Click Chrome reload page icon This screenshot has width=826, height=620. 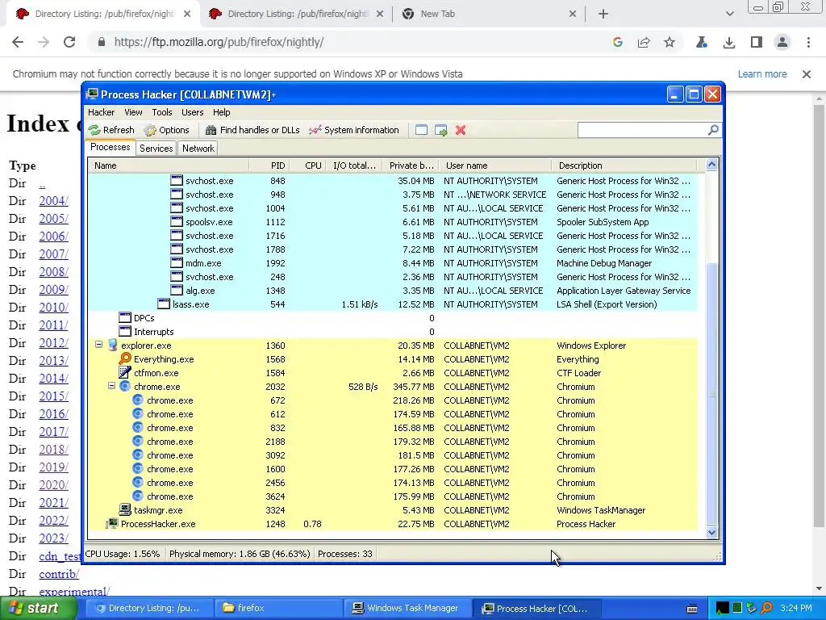pos(69,42)
